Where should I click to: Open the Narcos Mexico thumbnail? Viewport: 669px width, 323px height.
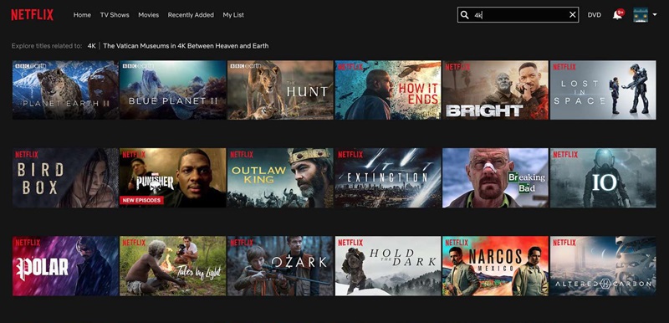495,266
